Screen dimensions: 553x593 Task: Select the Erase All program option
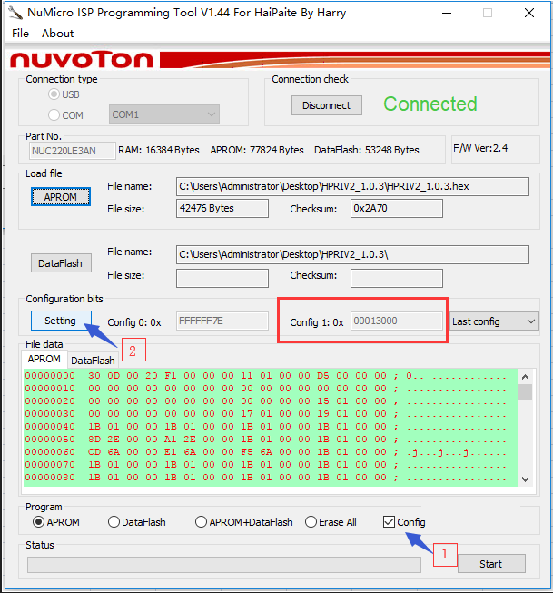tap(331, 522)
